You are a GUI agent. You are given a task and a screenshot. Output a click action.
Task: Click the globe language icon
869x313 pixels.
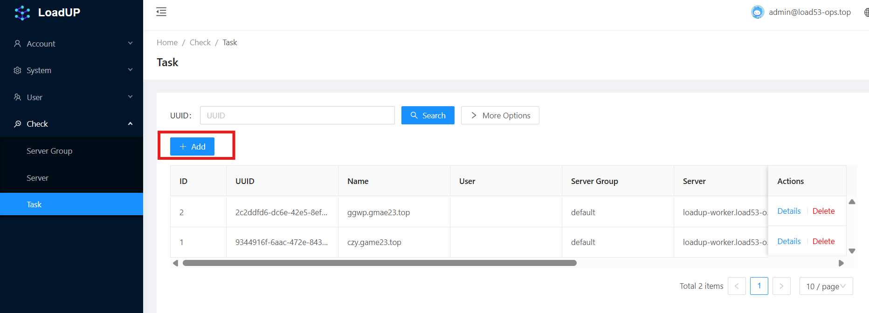click(866, 13)
